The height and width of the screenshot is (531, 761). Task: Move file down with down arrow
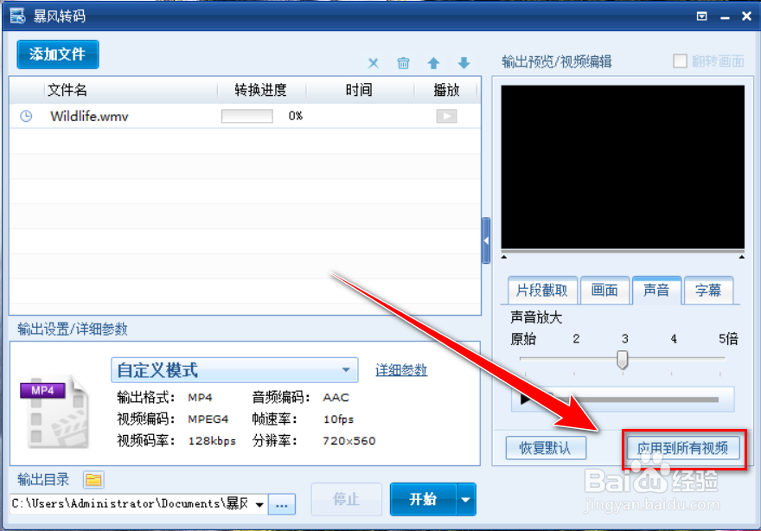click(464, 63)
